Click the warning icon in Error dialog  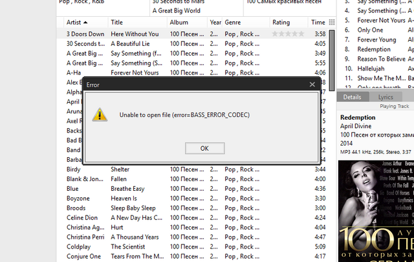tap(100, 115)
